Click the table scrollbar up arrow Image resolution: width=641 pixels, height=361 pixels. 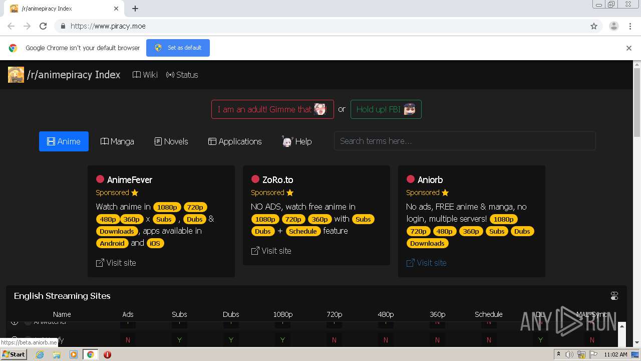coord(622,326)
